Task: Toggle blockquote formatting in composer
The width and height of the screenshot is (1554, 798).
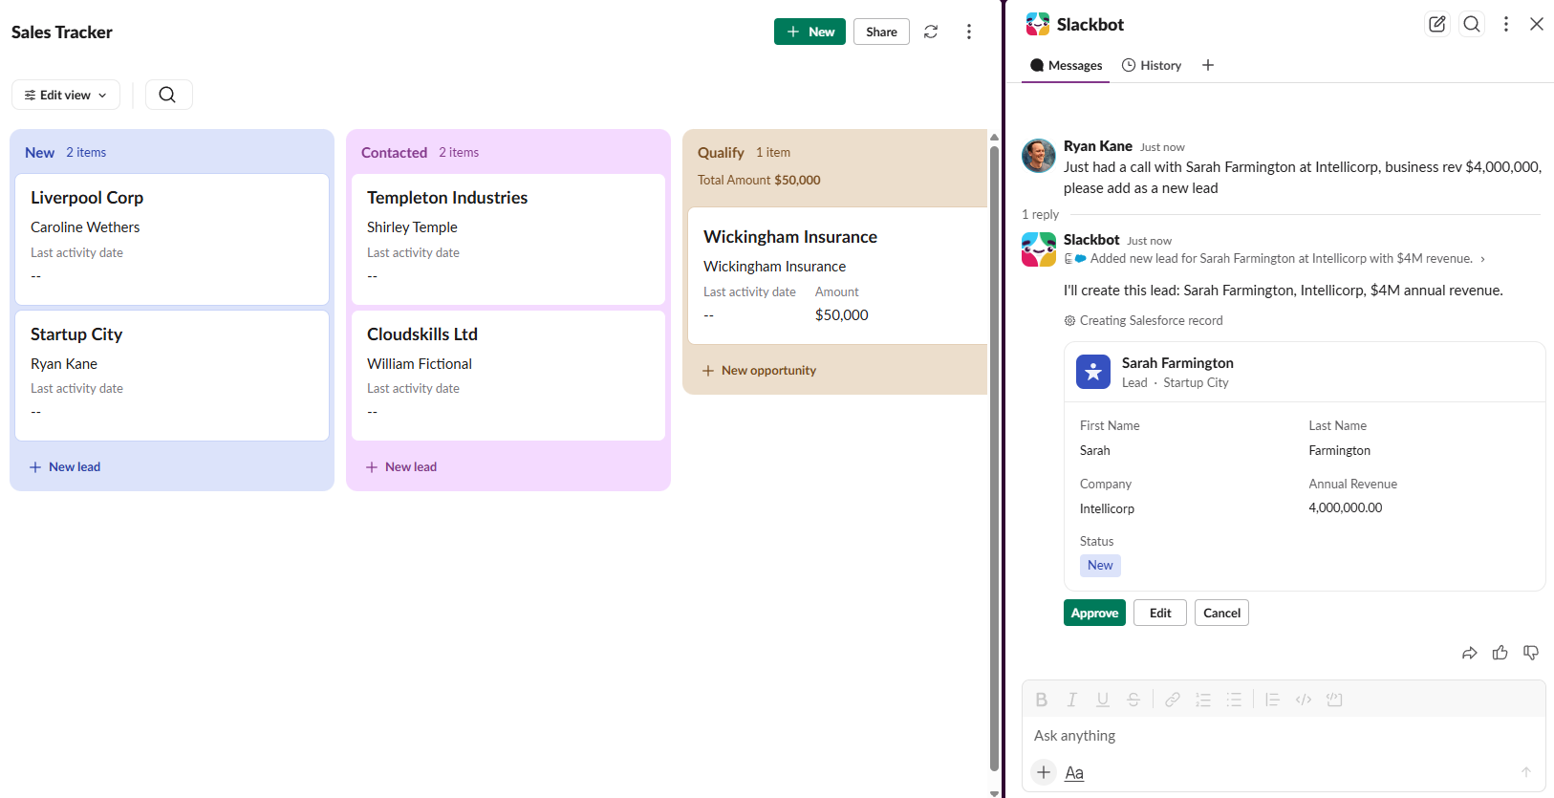Action: point(1273,700)
